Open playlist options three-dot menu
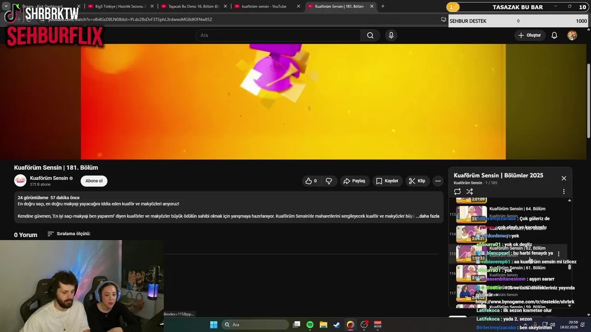This screenshot has height=332, width=591. (563, 191)
